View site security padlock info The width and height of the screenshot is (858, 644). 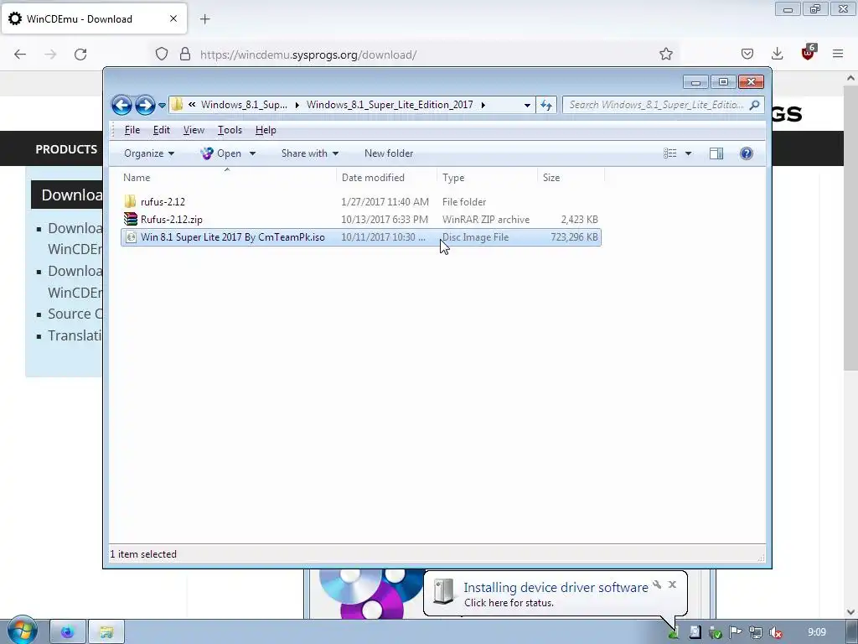pyautogui.click(x=185, y=55)
